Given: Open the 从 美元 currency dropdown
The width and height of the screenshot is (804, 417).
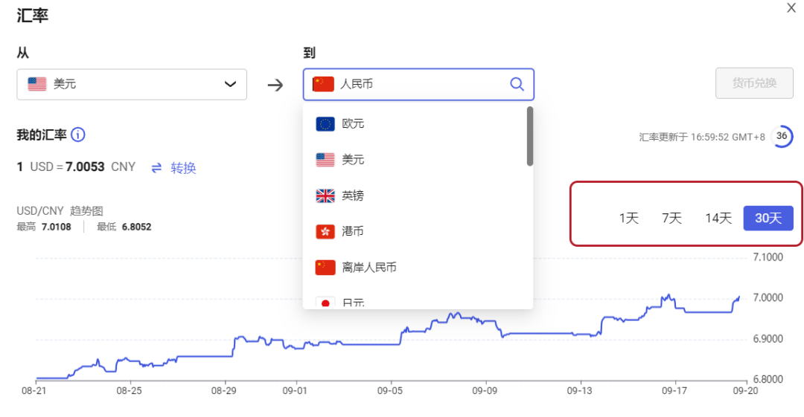Looking at the screenshot, I should coord(132,85).
